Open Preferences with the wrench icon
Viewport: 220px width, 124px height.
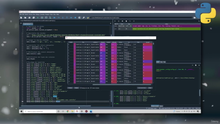pyautogui.click(x=84, y=18)
